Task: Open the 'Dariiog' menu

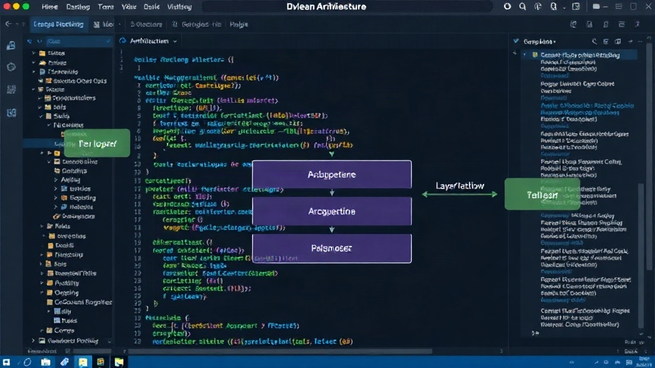Action: tap(78, 7)
